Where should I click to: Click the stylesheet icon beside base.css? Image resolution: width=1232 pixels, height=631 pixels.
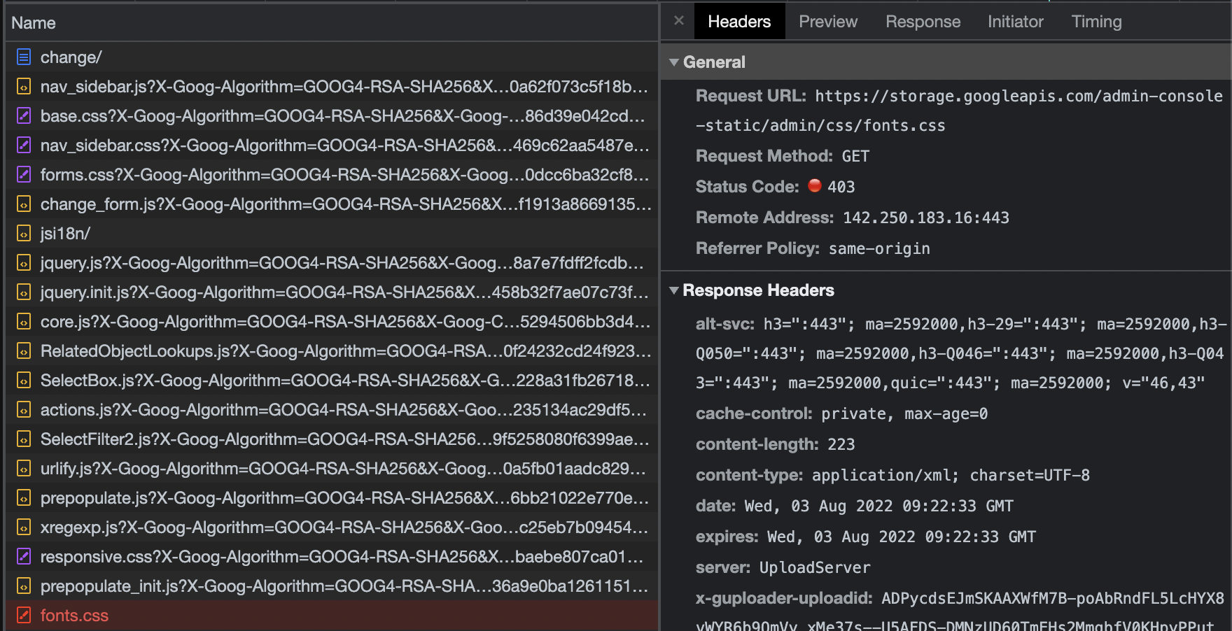click(x=23, y=116)
